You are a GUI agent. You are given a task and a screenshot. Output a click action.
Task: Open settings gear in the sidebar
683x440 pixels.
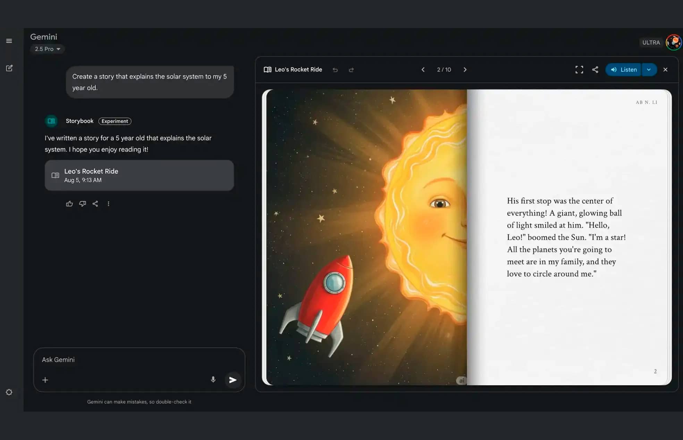click(9, 392)
